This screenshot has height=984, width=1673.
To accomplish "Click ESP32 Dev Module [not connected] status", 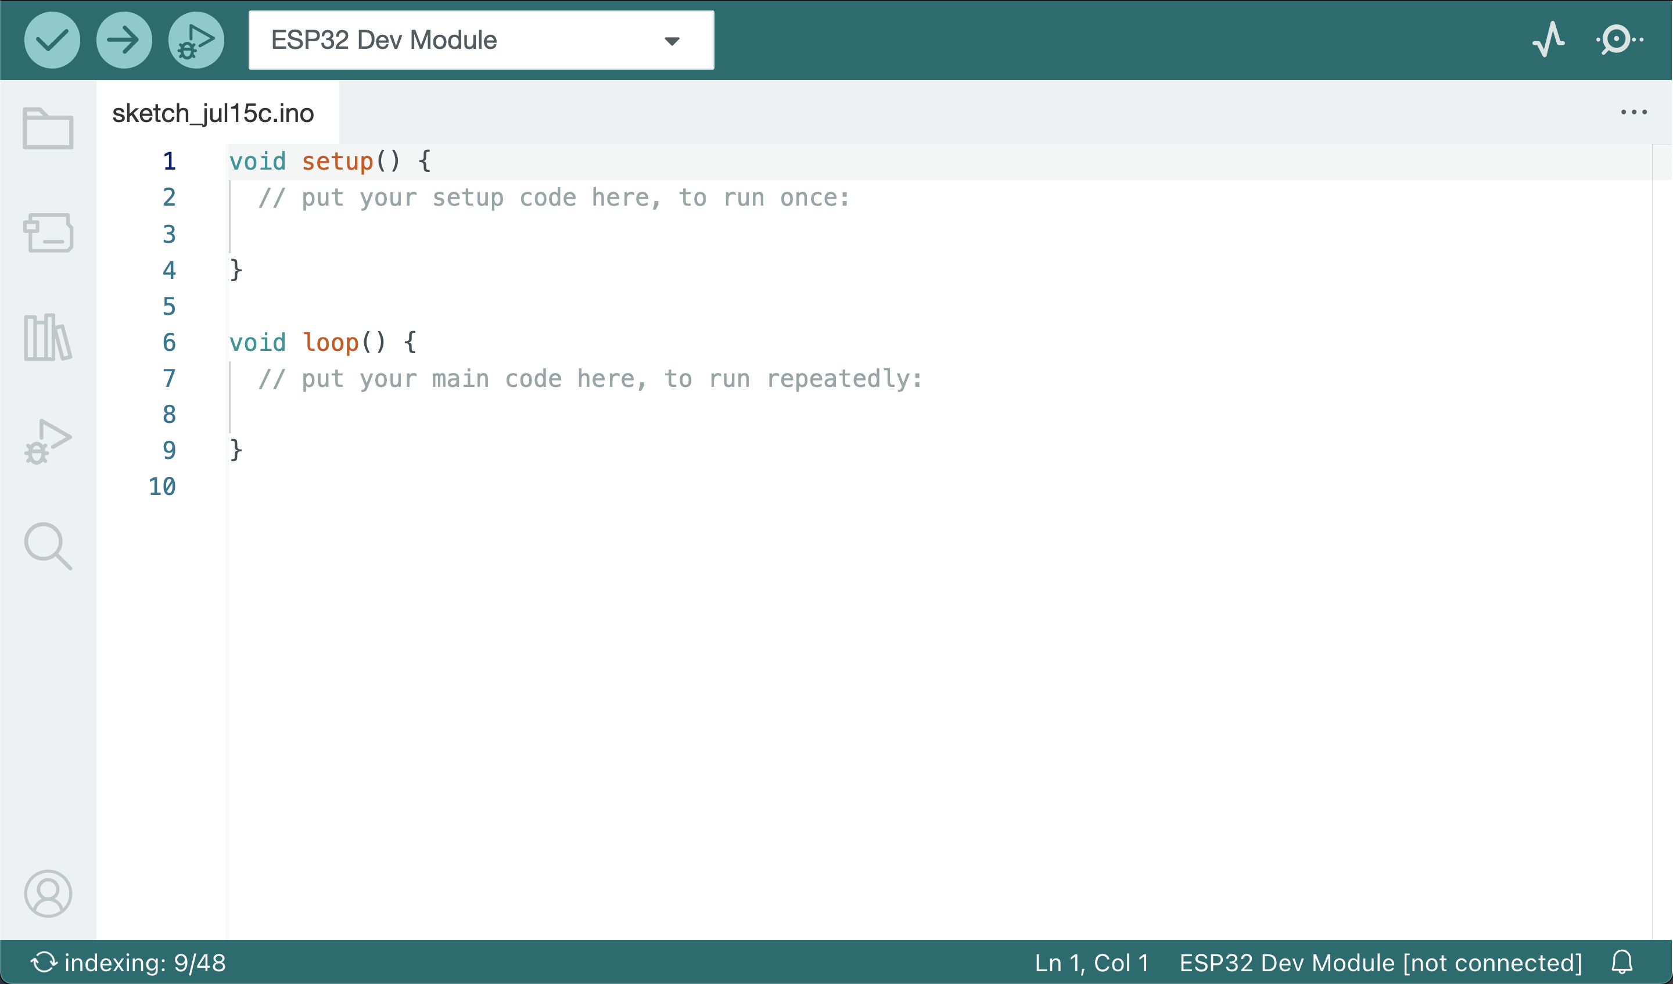I will pos(1381,963).
